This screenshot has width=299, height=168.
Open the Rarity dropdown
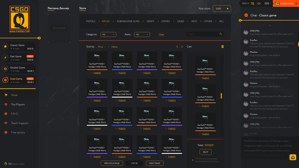click(142, 35)
